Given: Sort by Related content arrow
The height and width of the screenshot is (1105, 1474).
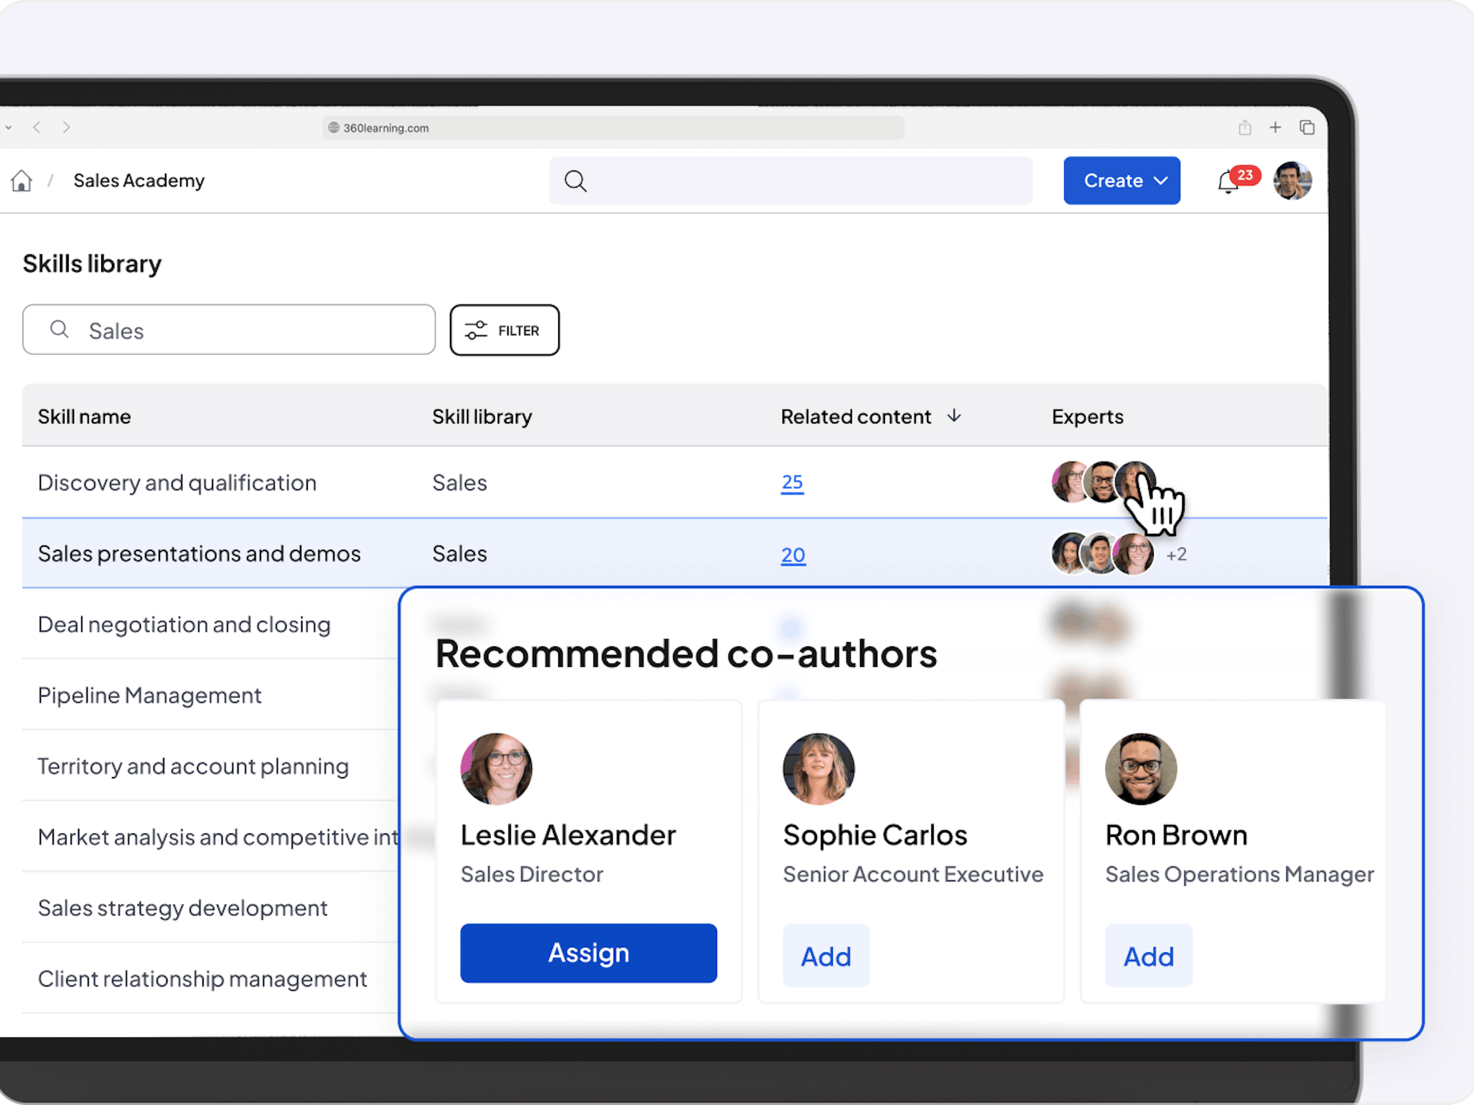Looking at the screenshot, I should [954, 416].
